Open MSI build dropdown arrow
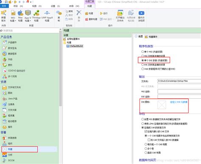The image size is (201, 164). point(15,21)
